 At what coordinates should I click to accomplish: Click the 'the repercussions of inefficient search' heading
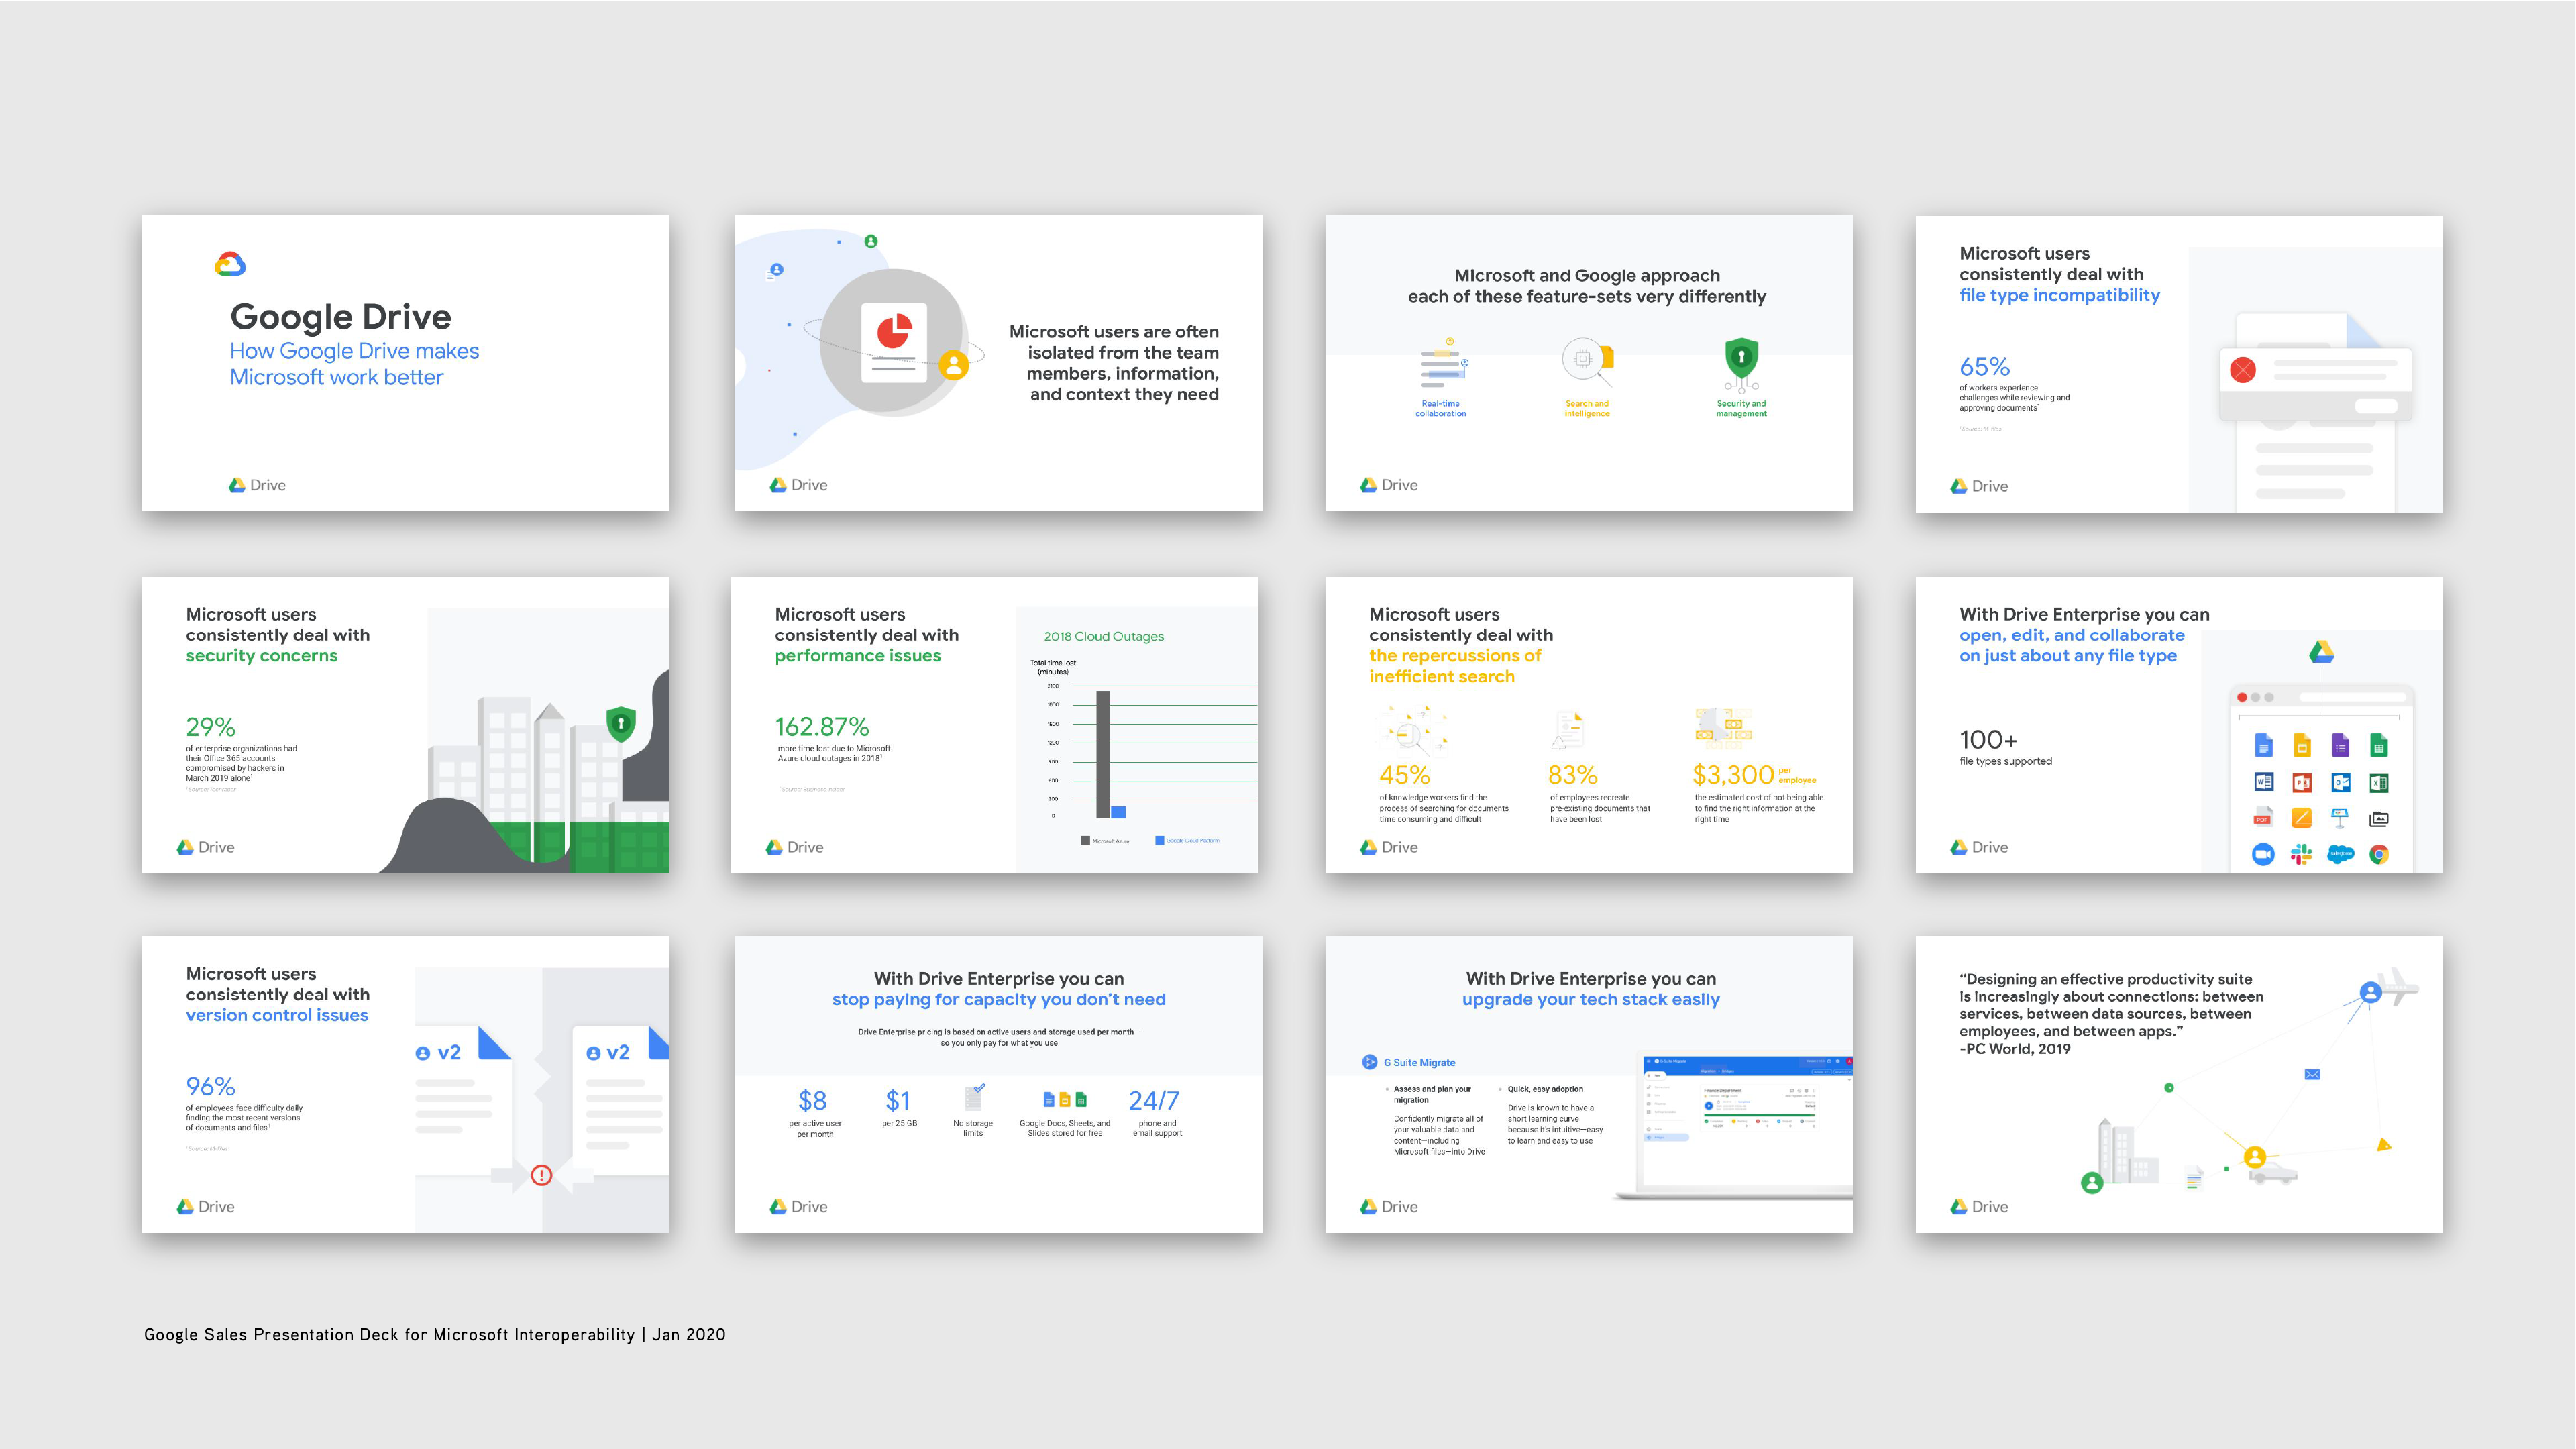[1455, 666]
